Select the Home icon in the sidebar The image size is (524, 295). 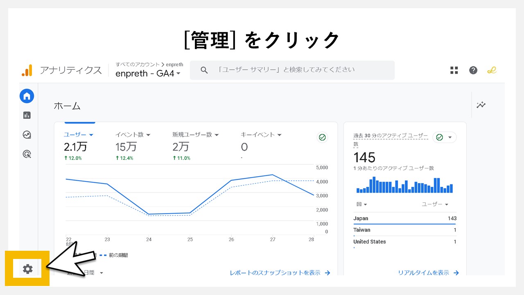pyautogui.click(x=27, y=96)
